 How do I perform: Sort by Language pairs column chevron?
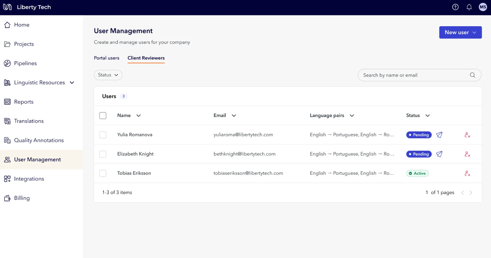[x=352, y=116]
